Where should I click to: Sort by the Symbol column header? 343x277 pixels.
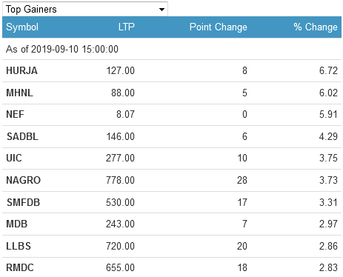pos(22,27)
